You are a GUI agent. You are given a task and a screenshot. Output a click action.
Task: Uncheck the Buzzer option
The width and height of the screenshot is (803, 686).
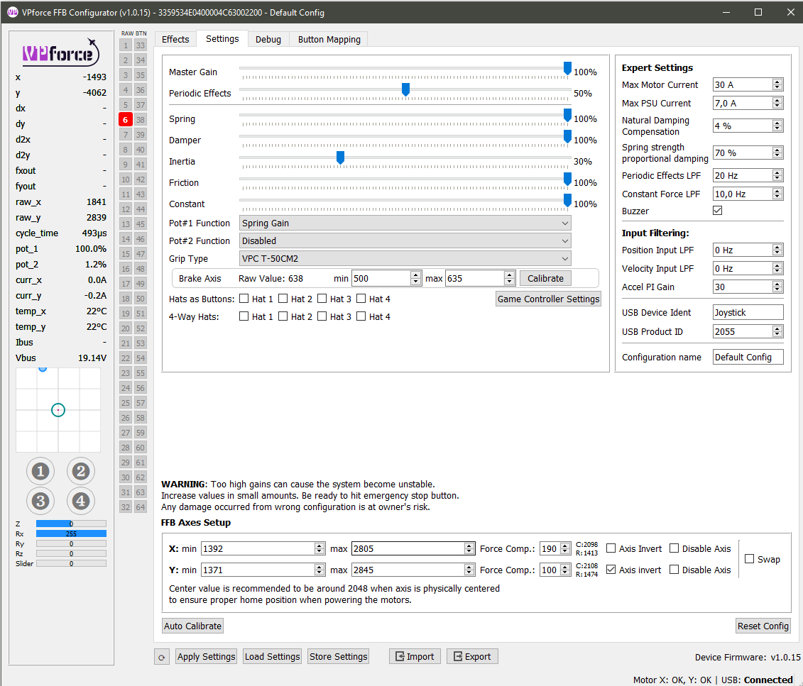717,210
